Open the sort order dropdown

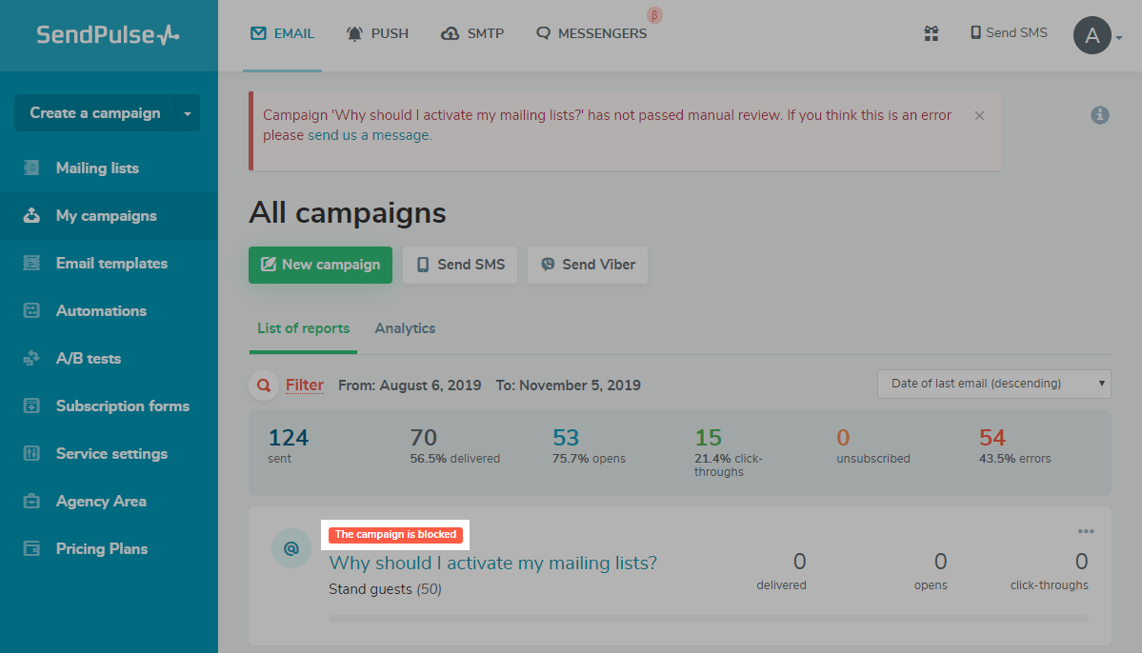tap(993, 384)
